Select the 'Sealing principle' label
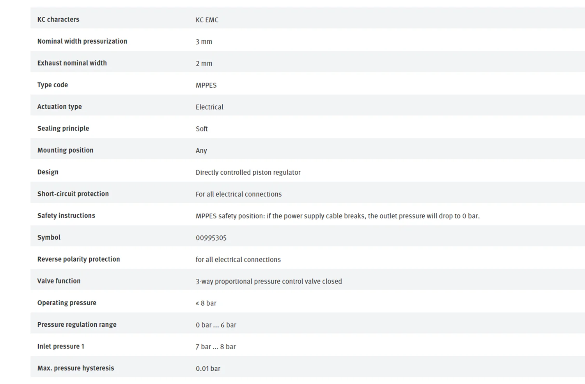 tap(63, 129)
